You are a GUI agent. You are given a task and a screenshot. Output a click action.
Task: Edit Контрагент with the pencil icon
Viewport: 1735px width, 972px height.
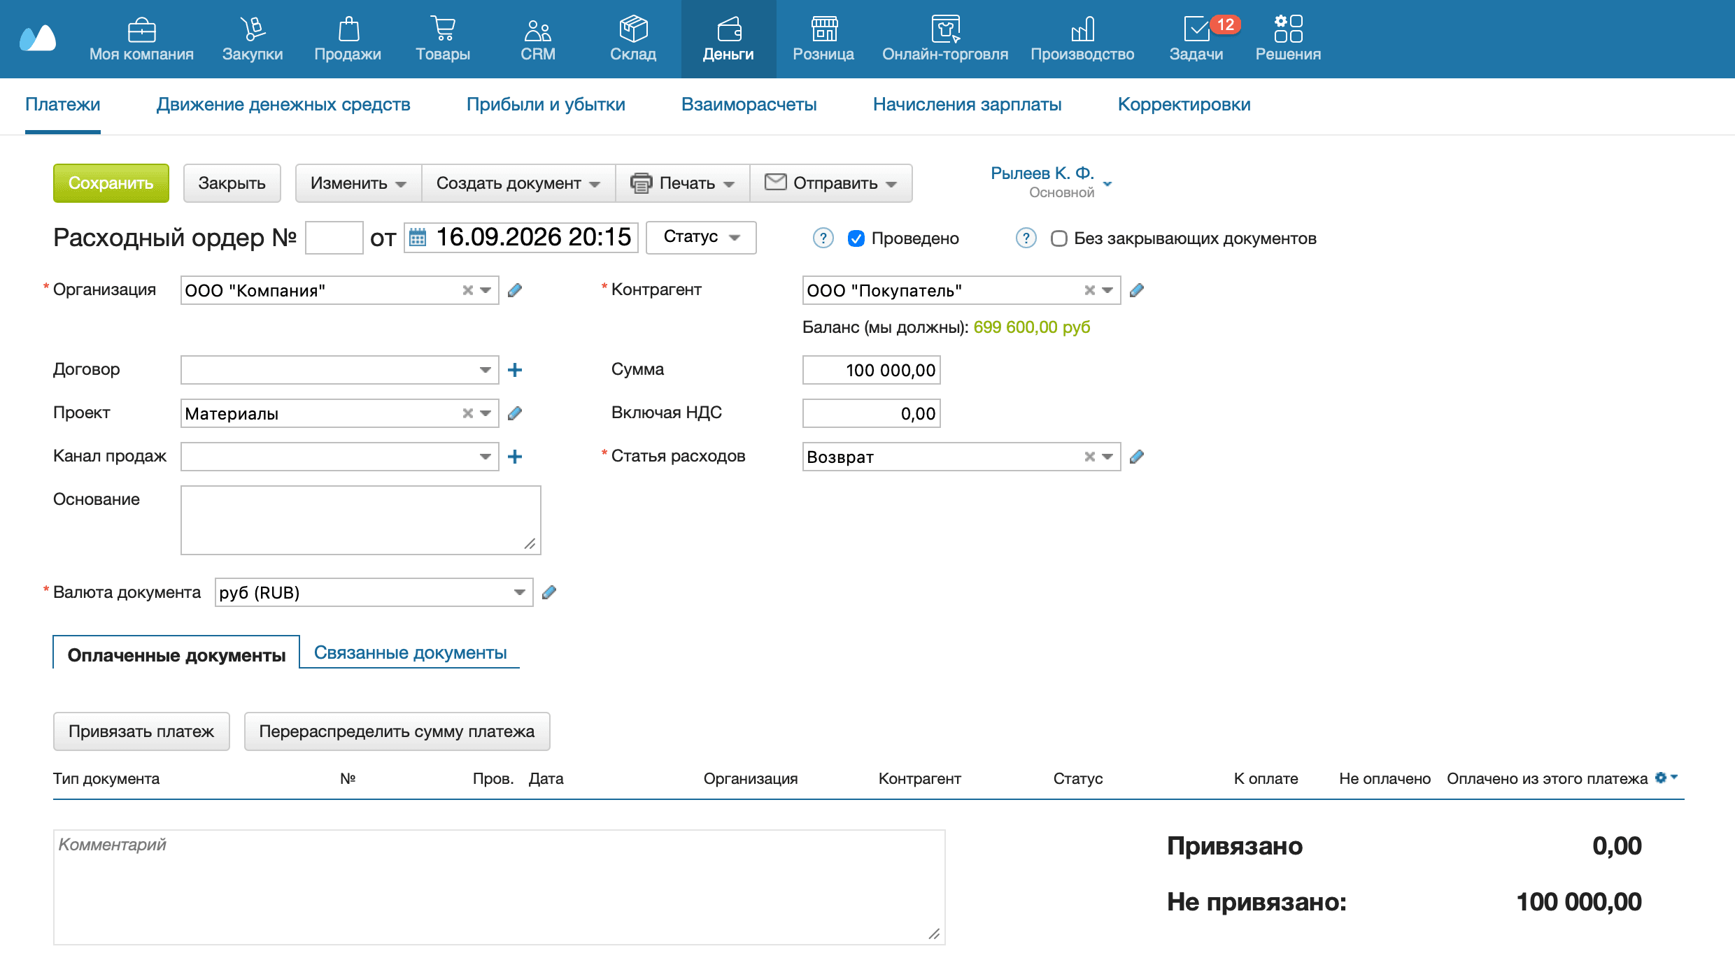click(1137, 290)
